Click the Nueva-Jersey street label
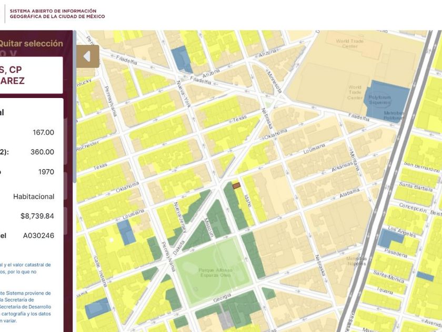The width and height of the screenshot is (442, 332). tap(179, 217)
